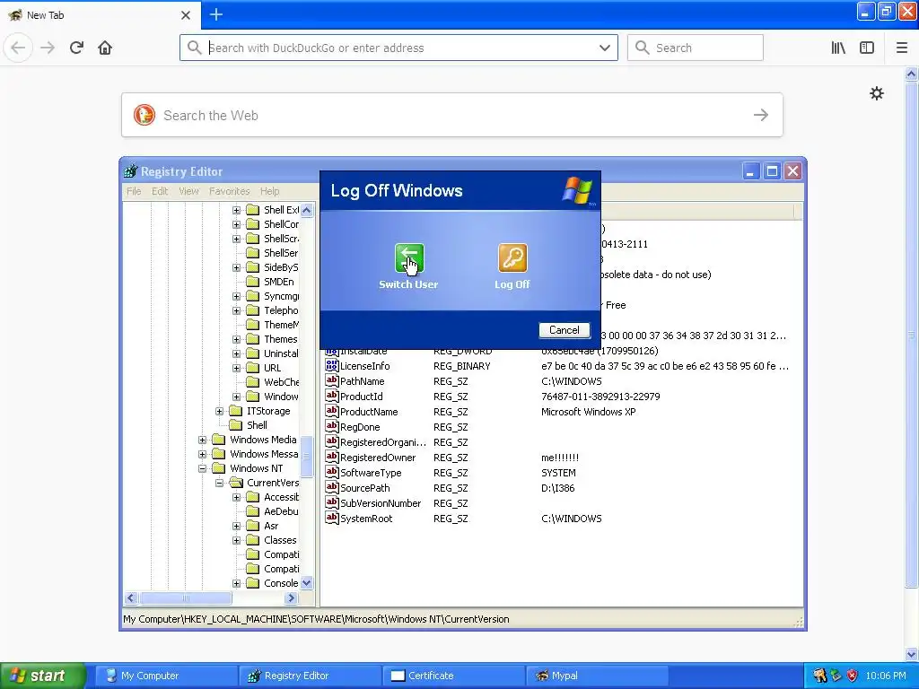
Task: Expand the address bar history dropdown
Action: 605,48
